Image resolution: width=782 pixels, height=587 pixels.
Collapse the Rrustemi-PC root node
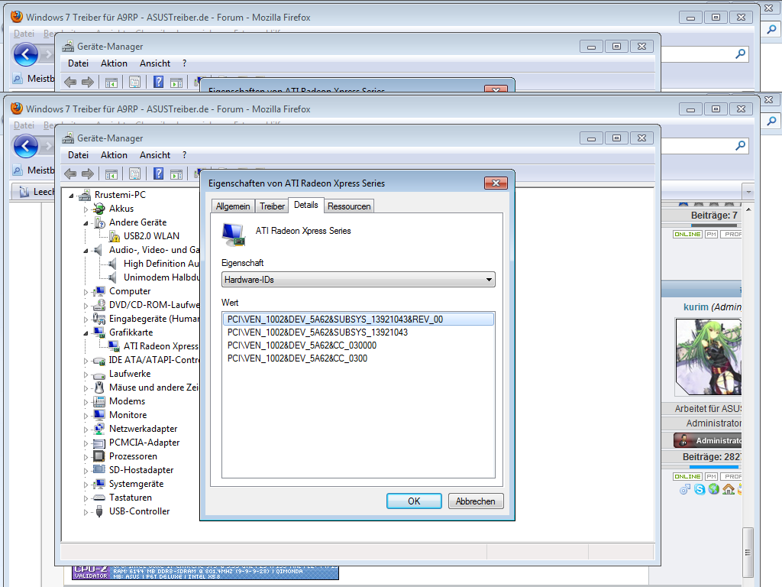[x=71, y=196]
